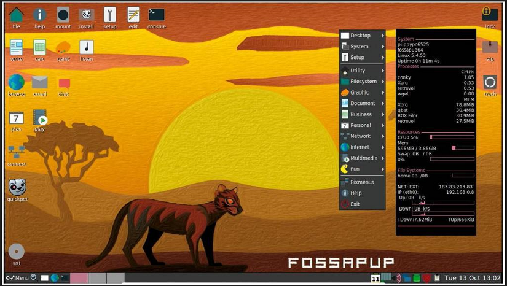Image resolution: width=507 pixels, height=286 pixels.
Task: Click the volume speaker tray icon
Action: [x=396, y=278]
